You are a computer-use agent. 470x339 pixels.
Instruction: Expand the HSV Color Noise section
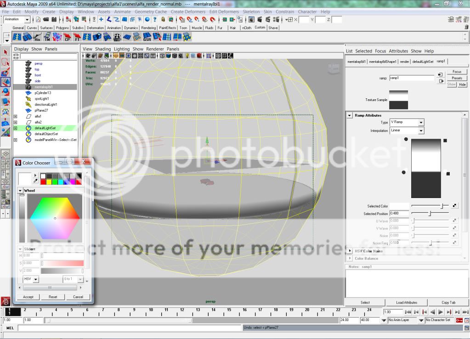pos(350,251)
